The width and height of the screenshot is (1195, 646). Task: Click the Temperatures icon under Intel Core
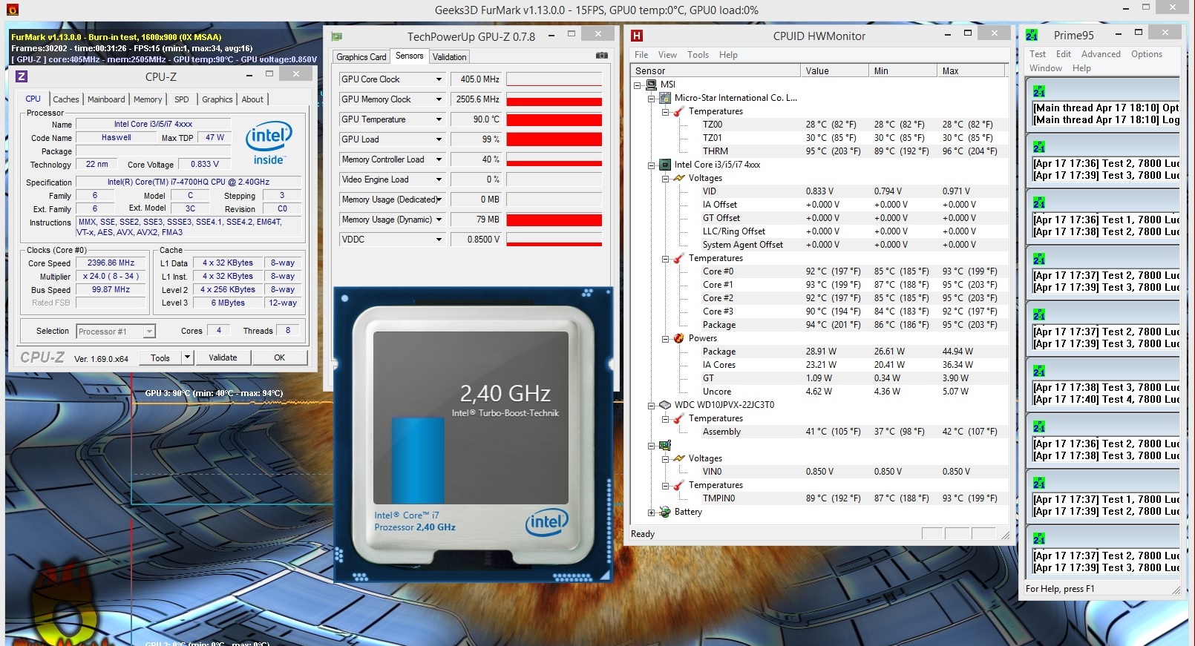678,258
